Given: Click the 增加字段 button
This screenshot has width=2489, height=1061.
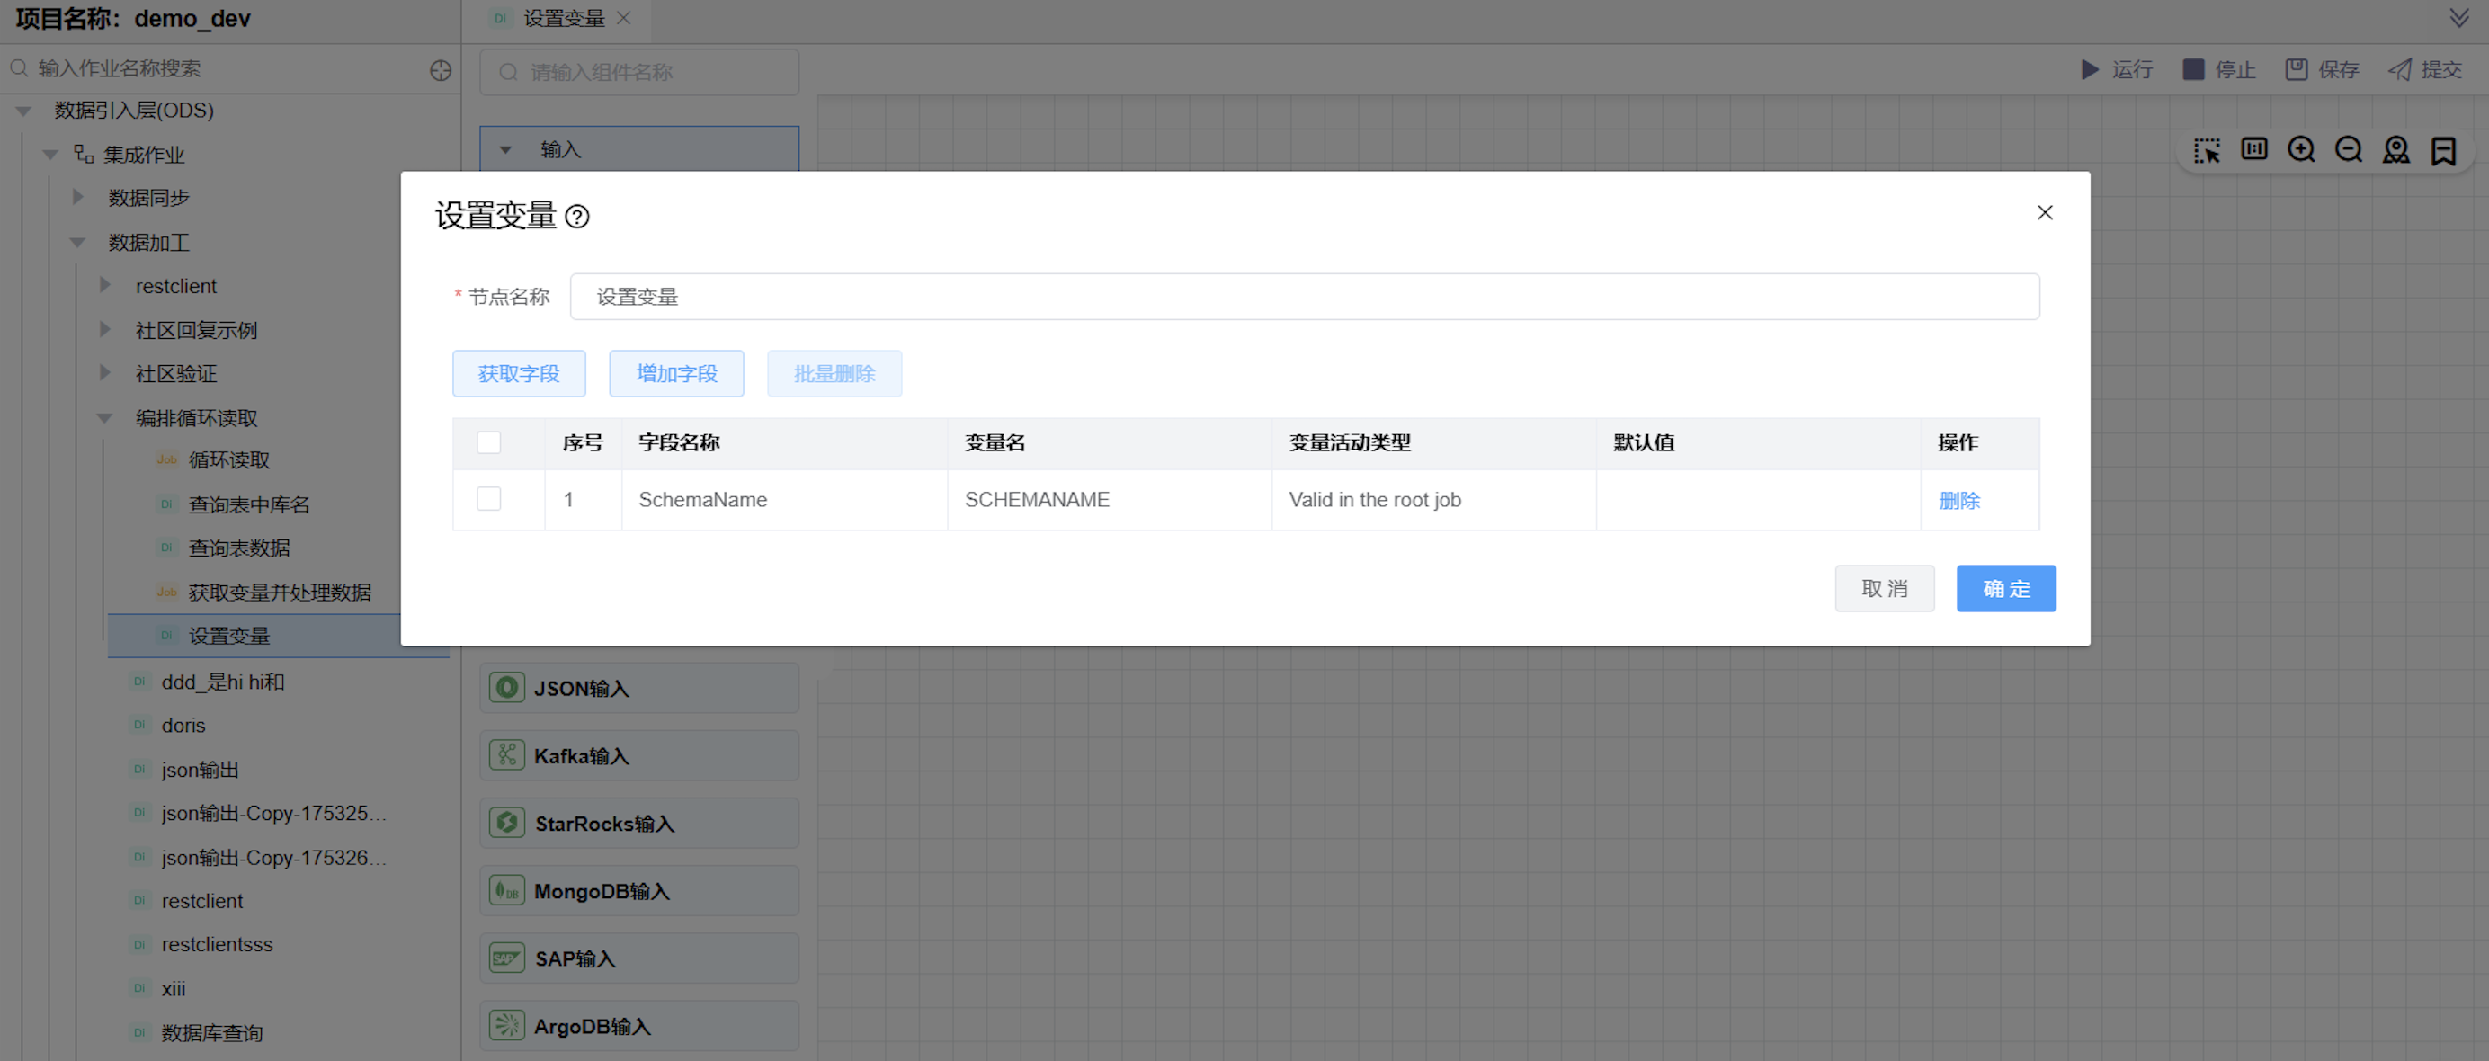Looking at the screenshot, I should 676,373.
